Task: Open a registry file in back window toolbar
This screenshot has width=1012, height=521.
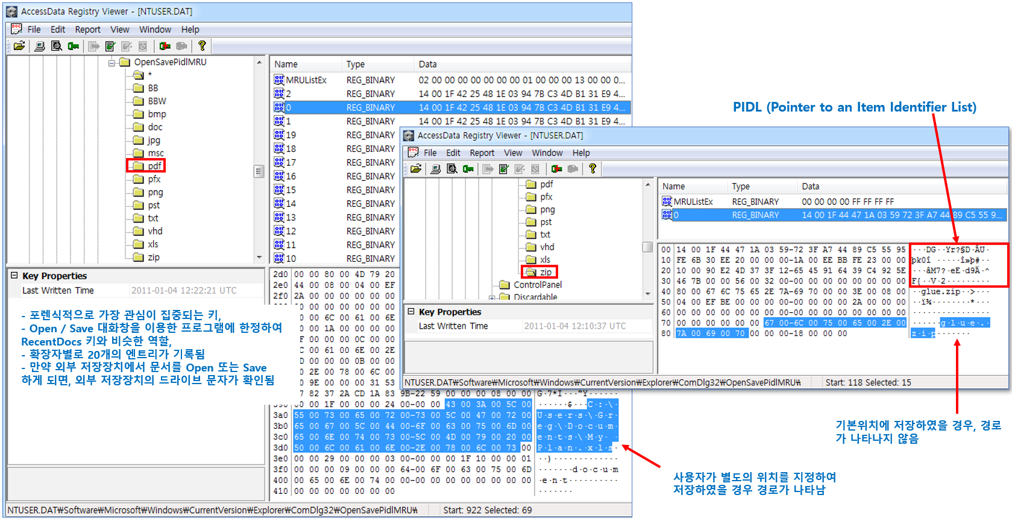Action: (19, 46)
